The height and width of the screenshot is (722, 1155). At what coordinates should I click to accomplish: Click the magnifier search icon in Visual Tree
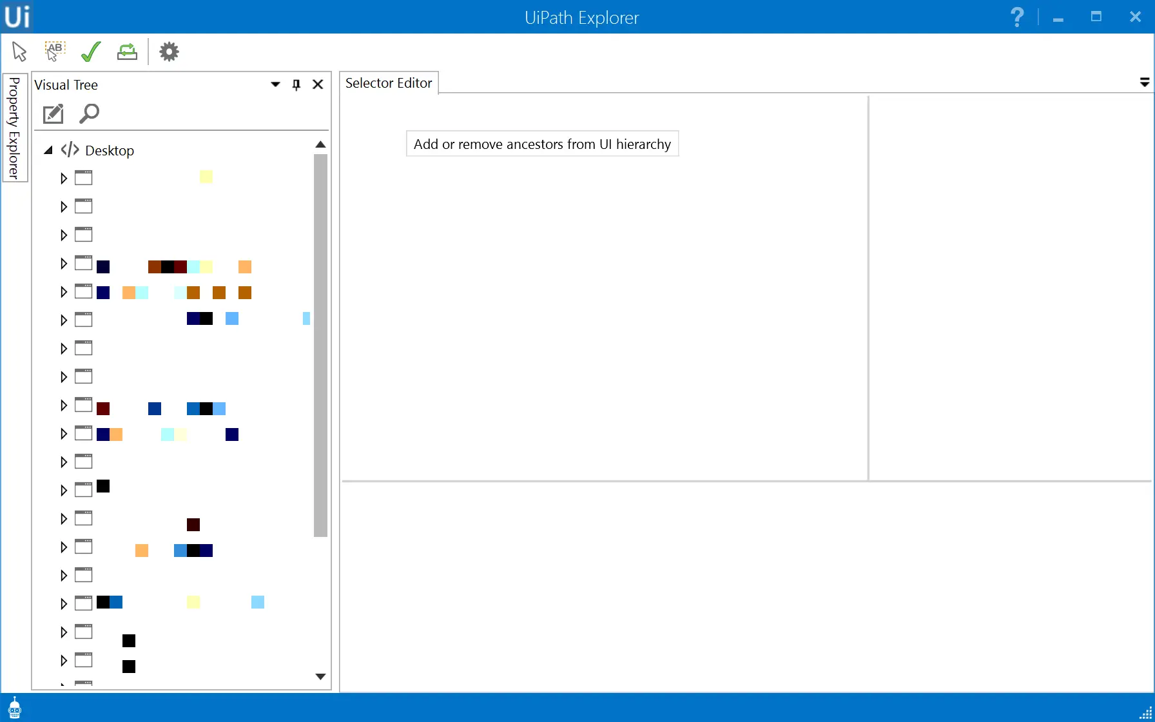(x=89, y=113)
